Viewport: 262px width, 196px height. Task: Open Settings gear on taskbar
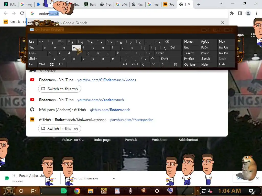pyautogui.click(x=157, y=191)
